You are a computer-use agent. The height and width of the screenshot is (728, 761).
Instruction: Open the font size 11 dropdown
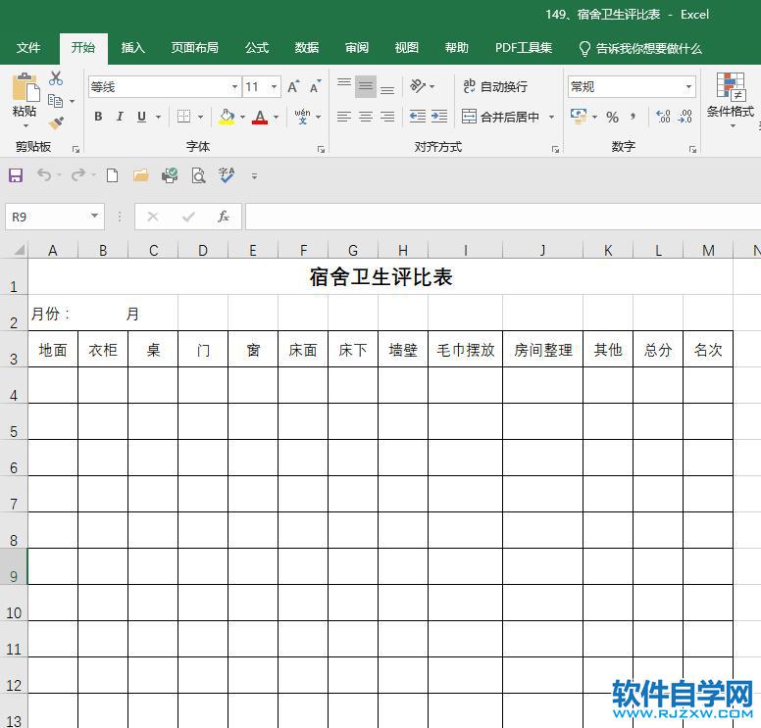[274, 87]
